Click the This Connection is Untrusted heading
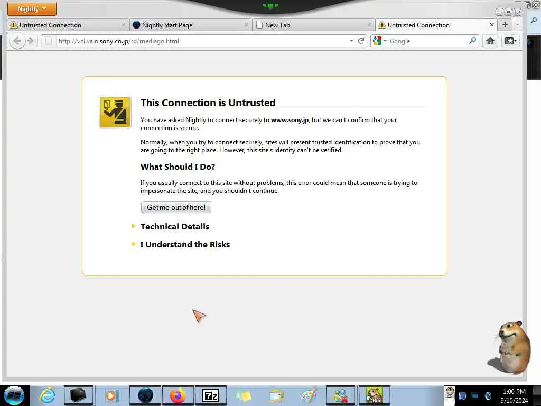Screen dimensions: 541x406 click(x=208, y=103)
